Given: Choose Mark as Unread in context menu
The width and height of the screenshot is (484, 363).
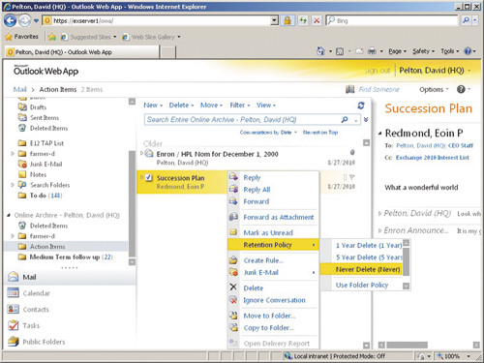Looking at the screenshot, I should click(268, 232).
